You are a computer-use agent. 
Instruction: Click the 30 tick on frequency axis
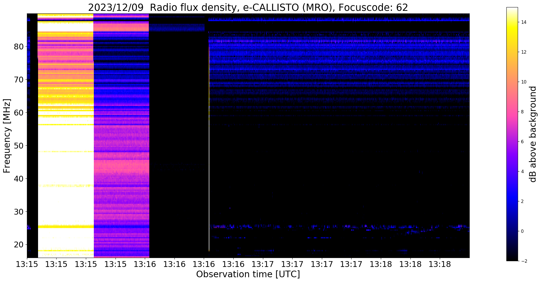tap(19, 212)
